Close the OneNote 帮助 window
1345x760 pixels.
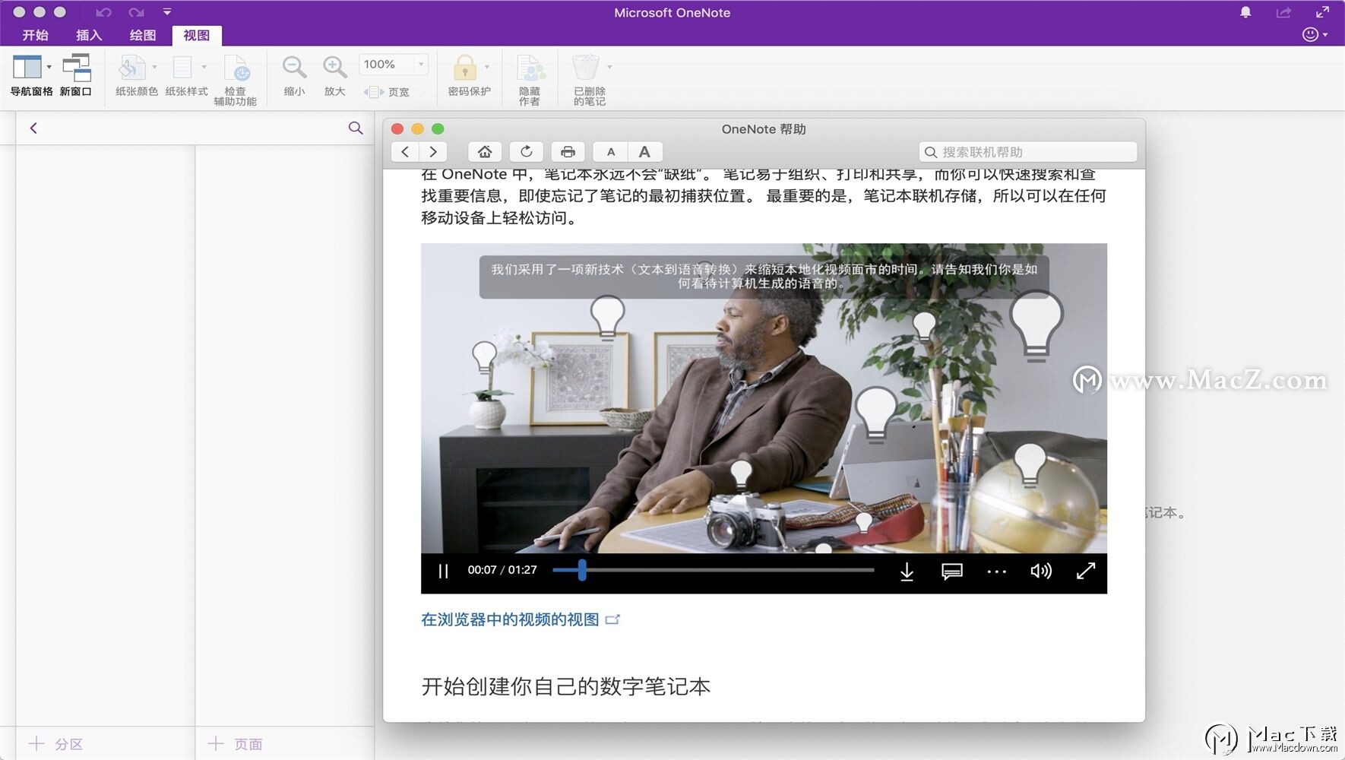pyautogui.click(x=397, y=129)
